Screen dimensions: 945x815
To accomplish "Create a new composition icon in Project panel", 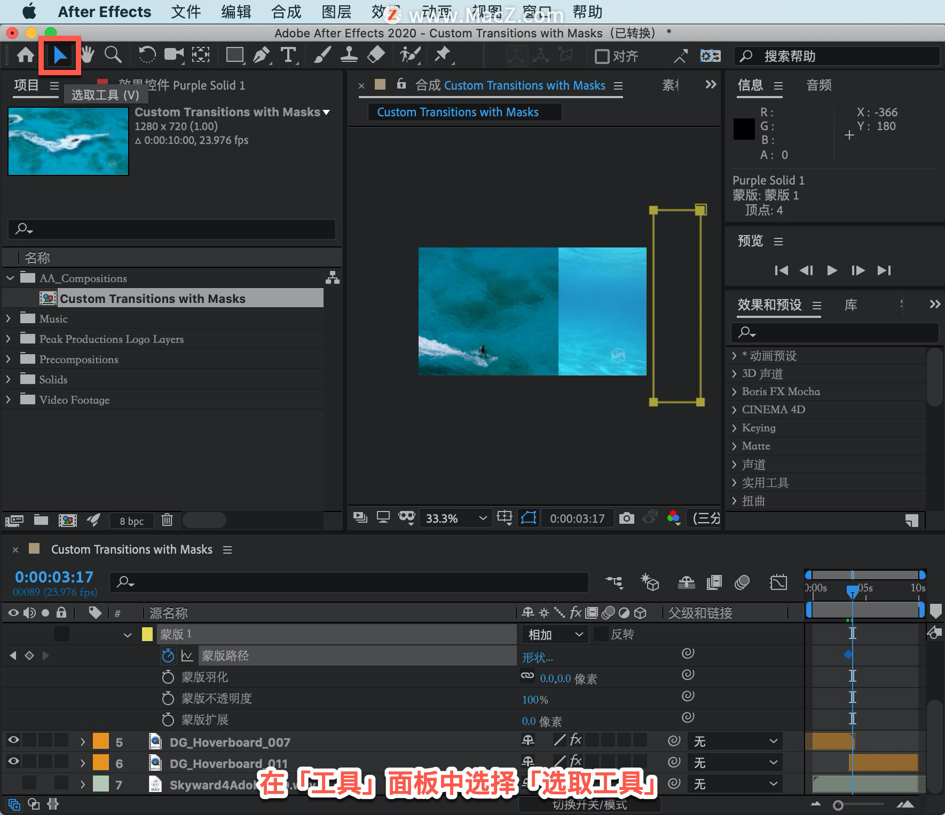I will 67,520.
